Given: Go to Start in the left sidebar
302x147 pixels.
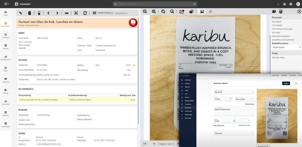Looking at the screenshot, I should 6,13.
